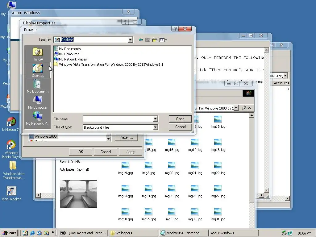Click Go button in Wallpapers window
Viewport: 316px width, 237px height.
coord(247,108)
